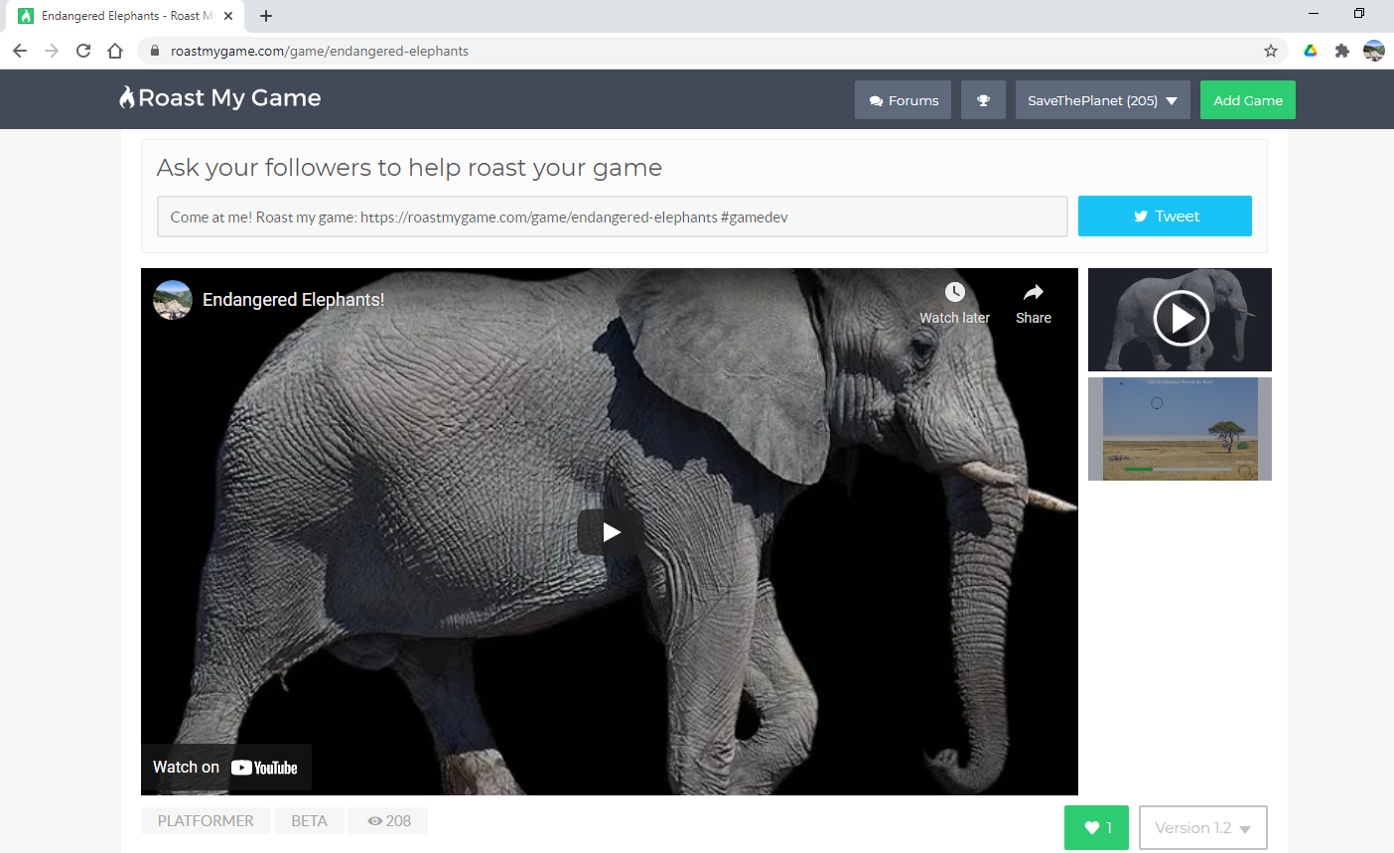Bookmark this page with star icon
This screenshot has width=1394, height=853.
[x=1270, y=51]
